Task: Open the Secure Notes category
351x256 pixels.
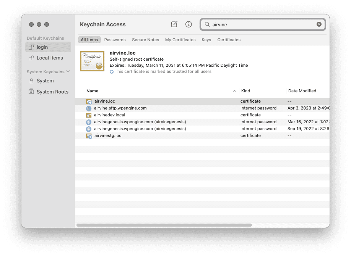Action: (x=145, y=40)
